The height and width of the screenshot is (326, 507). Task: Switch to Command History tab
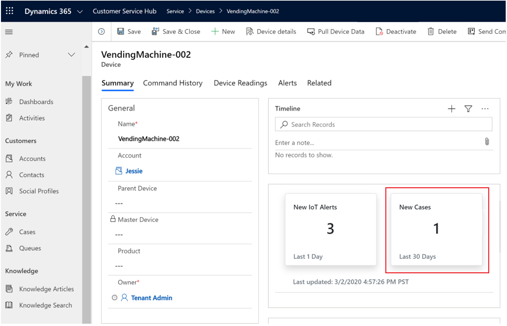click(173, 83)
